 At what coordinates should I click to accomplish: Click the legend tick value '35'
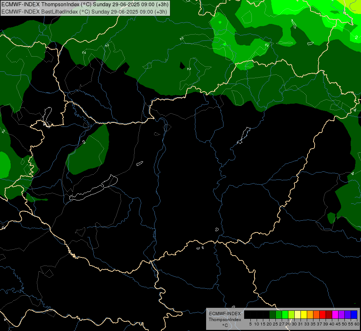[313, 324]
